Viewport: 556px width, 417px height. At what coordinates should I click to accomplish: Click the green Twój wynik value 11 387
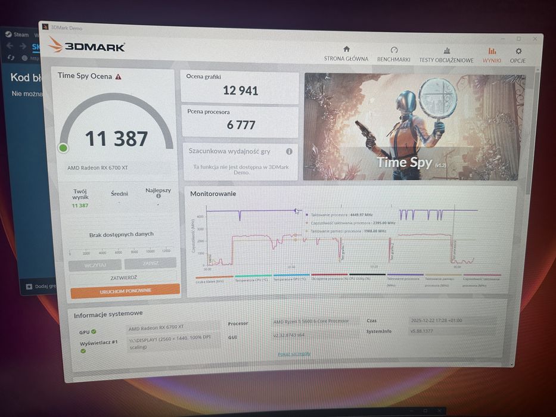(80, 206)
